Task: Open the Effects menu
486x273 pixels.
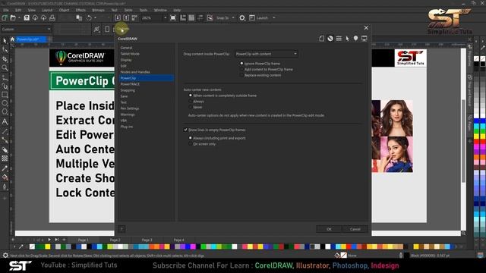Action: [80, 10]
